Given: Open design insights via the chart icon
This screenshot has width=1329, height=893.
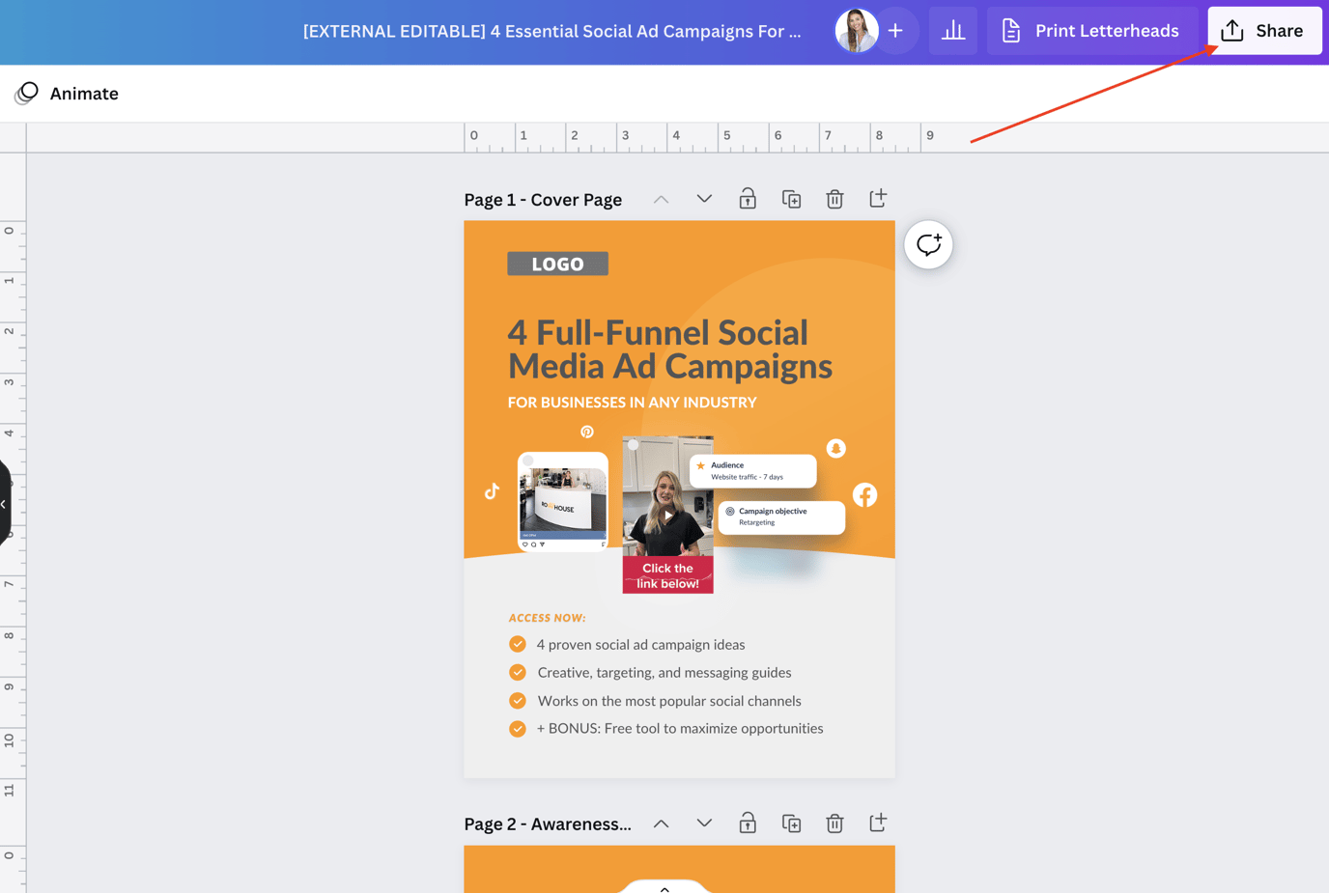Looking at the screenshot, I should [952, 30].
